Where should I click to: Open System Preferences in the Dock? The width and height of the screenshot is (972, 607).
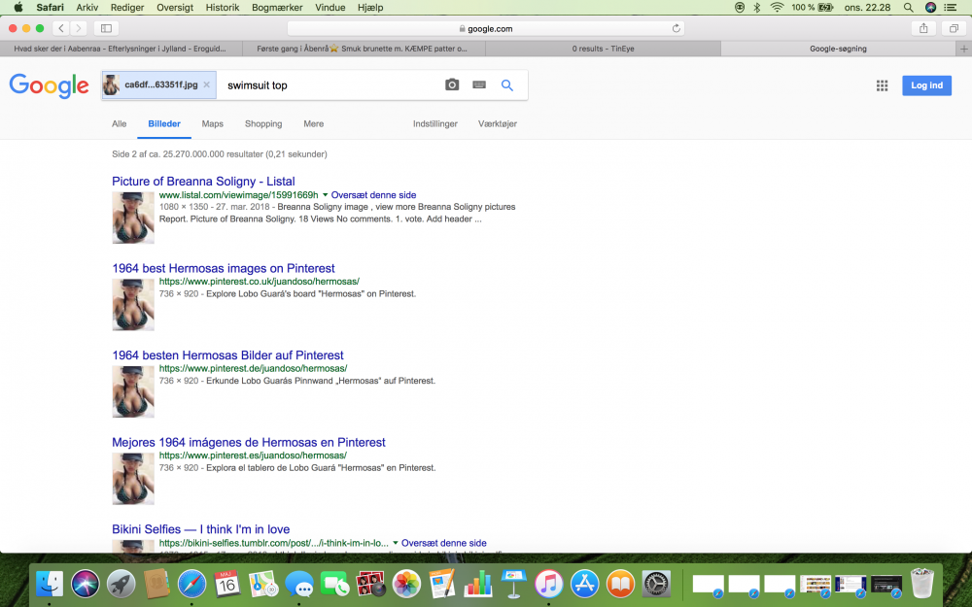pyautogui.click(x=656, y=583)
